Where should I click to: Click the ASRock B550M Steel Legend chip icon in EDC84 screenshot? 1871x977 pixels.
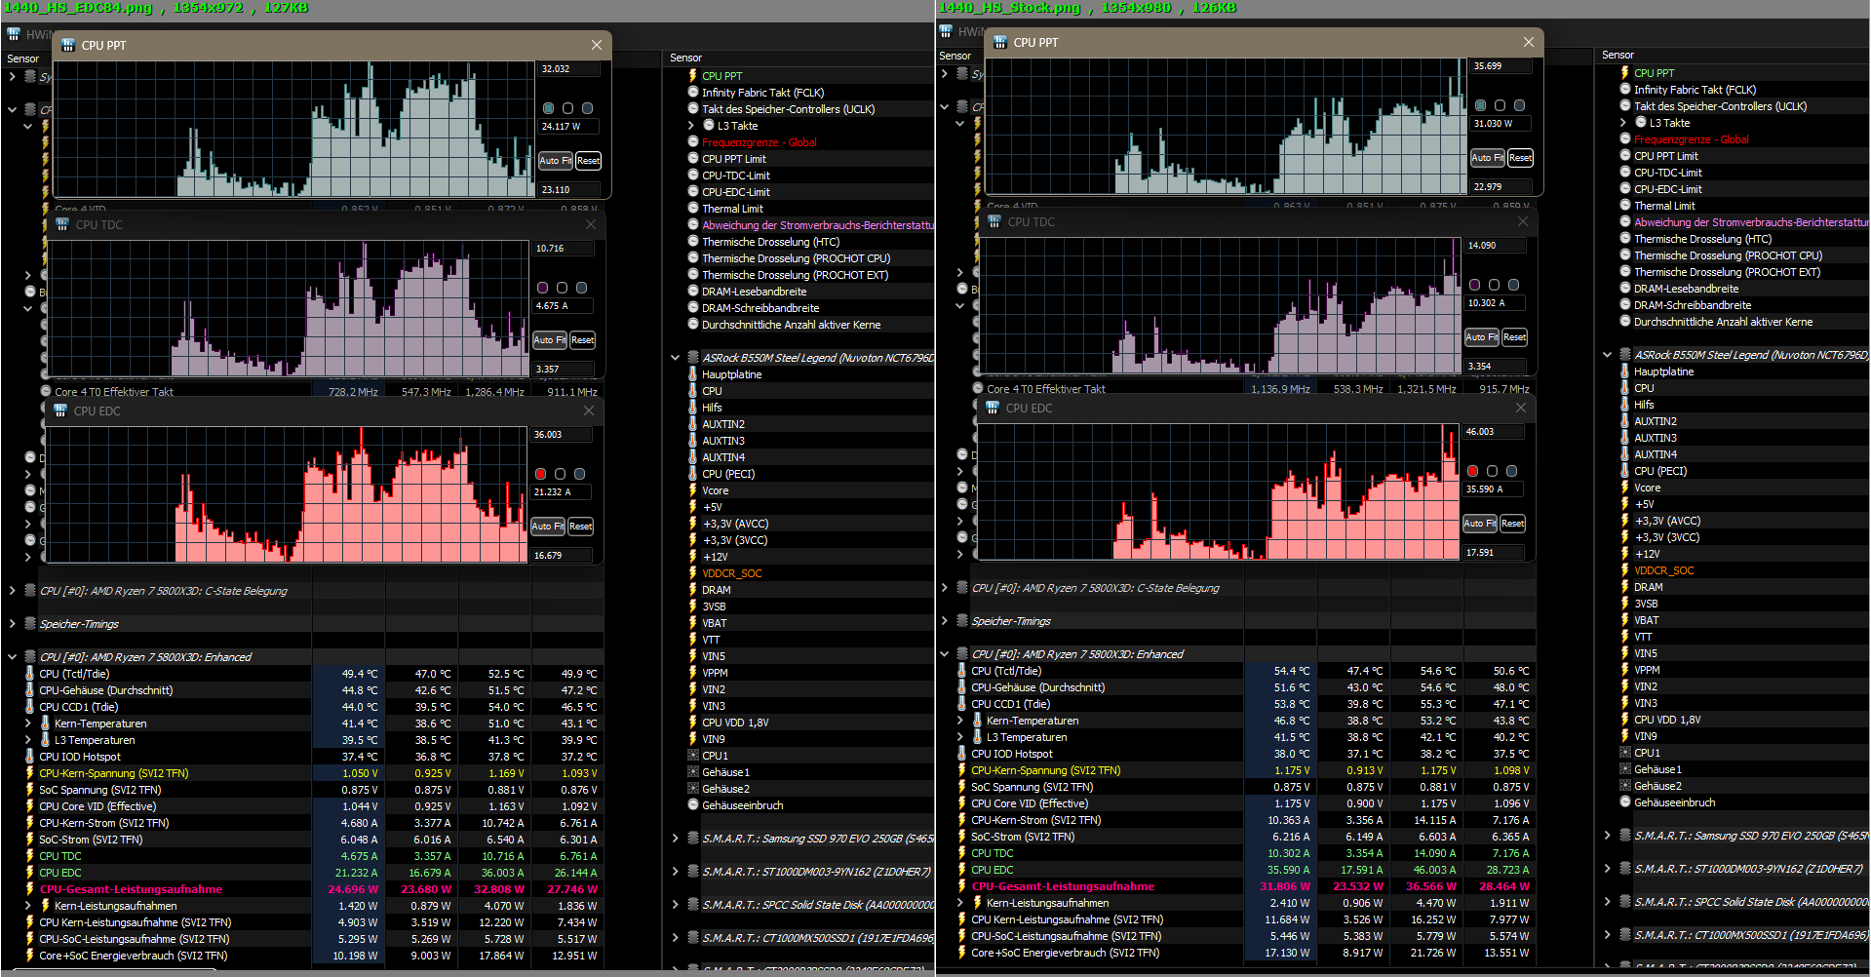(x=693, y=358)
